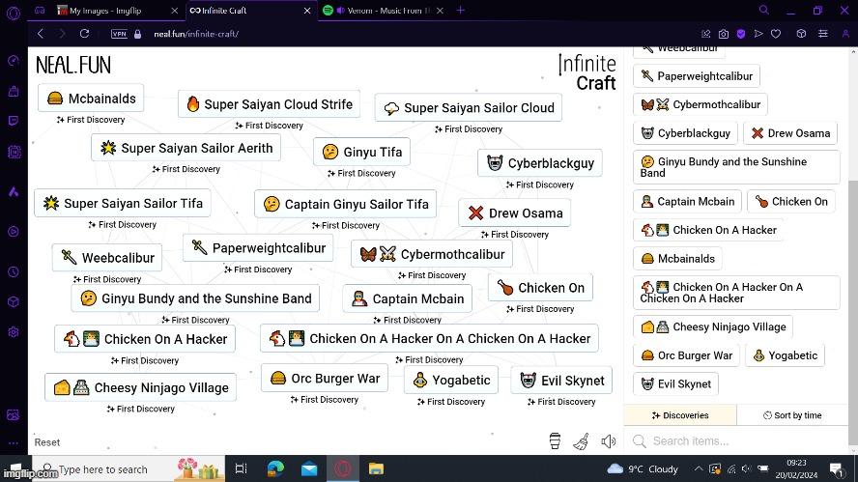Viewport: 858px width, 482px height.
Task: Select Cyberblackguy in sidebar list
Action: tap(686, 133)
